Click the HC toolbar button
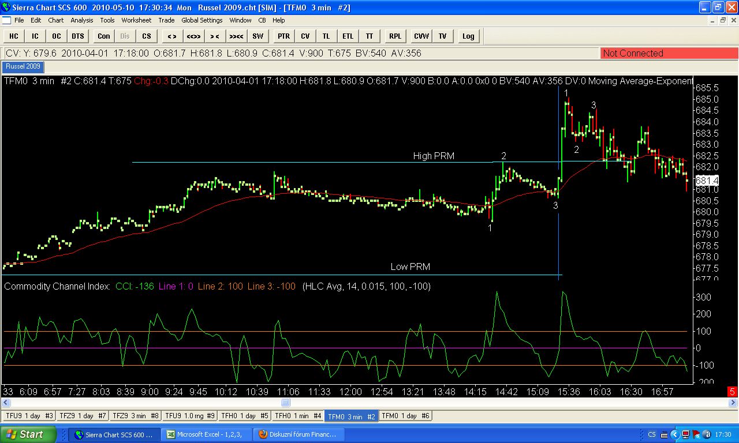739x443 pixels. pyautogui.click(x=14, y=36)
